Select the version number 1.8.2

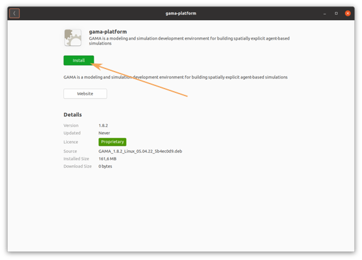(103, 126)
